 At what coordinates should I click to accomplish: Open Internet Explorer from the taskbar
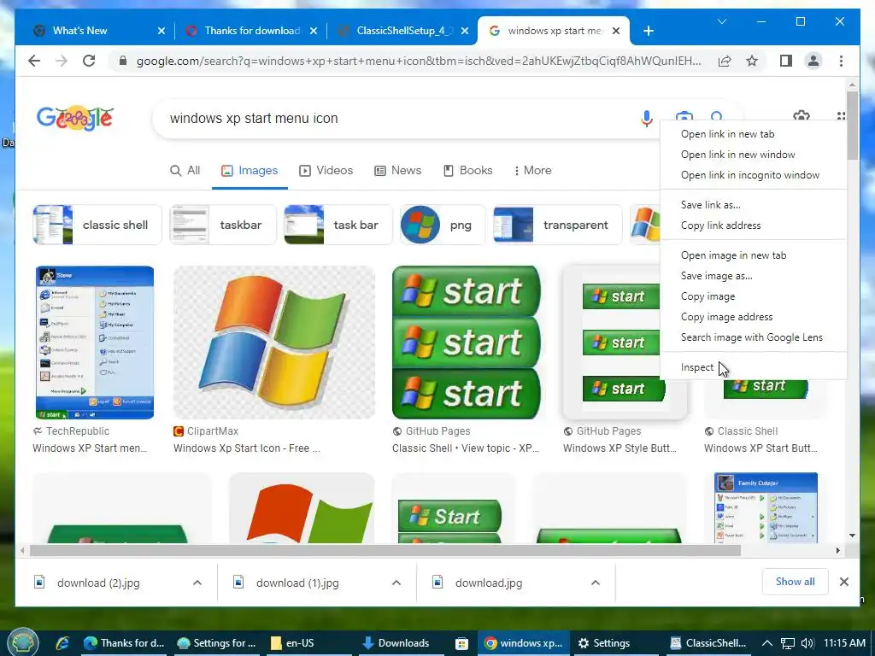(x=62, y=643)
